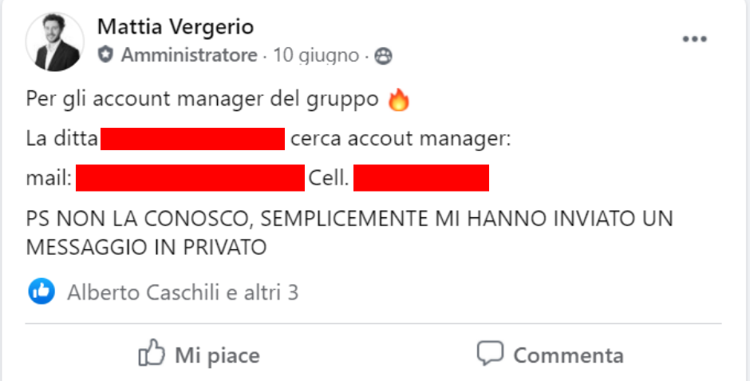
Task: Click the Amministratore label
Action: (x=189, y=56)
